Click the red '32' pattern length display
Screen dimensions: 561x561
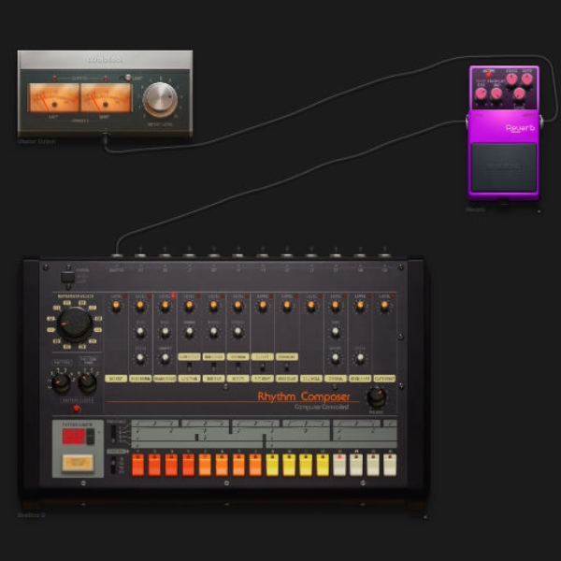(74, 437)
